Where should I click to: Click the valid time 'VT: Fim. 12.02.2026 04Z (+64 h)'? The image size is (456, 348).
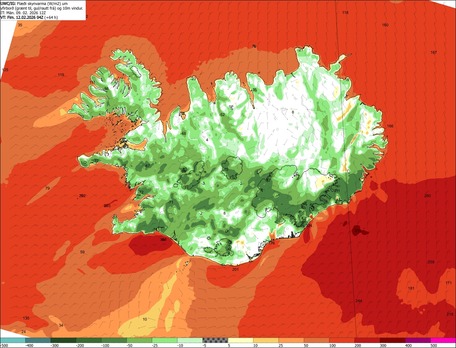(x=29, y=17)
